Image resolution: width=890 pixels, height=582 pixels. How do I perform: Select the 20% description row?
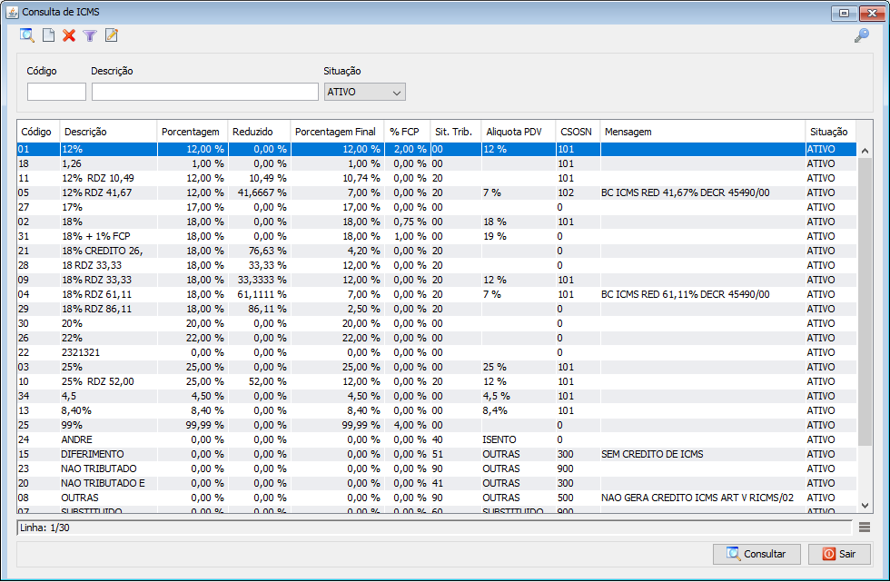pos(437,323)
